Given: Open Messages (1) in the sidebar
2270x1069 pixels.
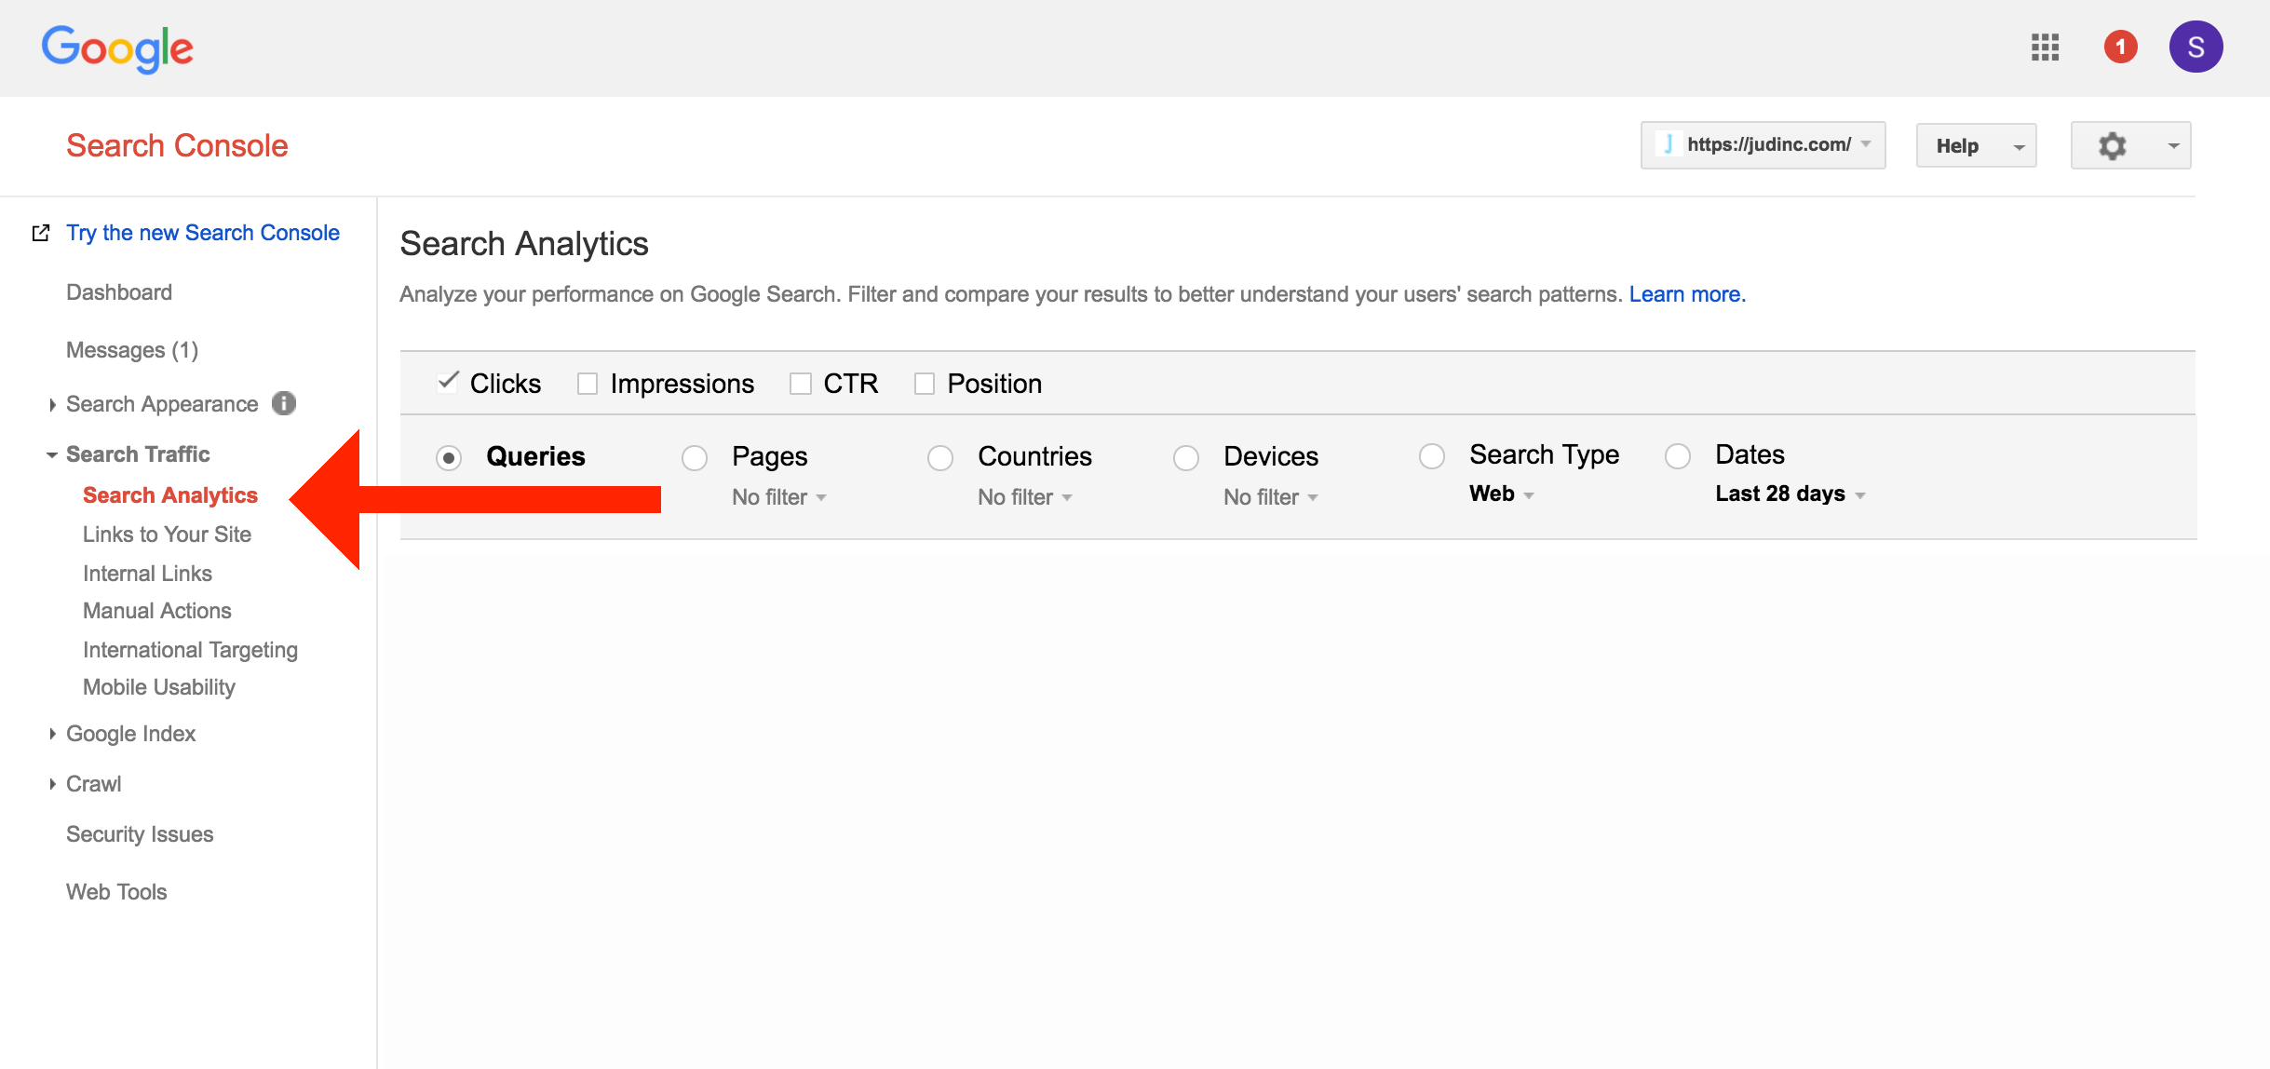Looking at the screenshot, I should point(132,350).
